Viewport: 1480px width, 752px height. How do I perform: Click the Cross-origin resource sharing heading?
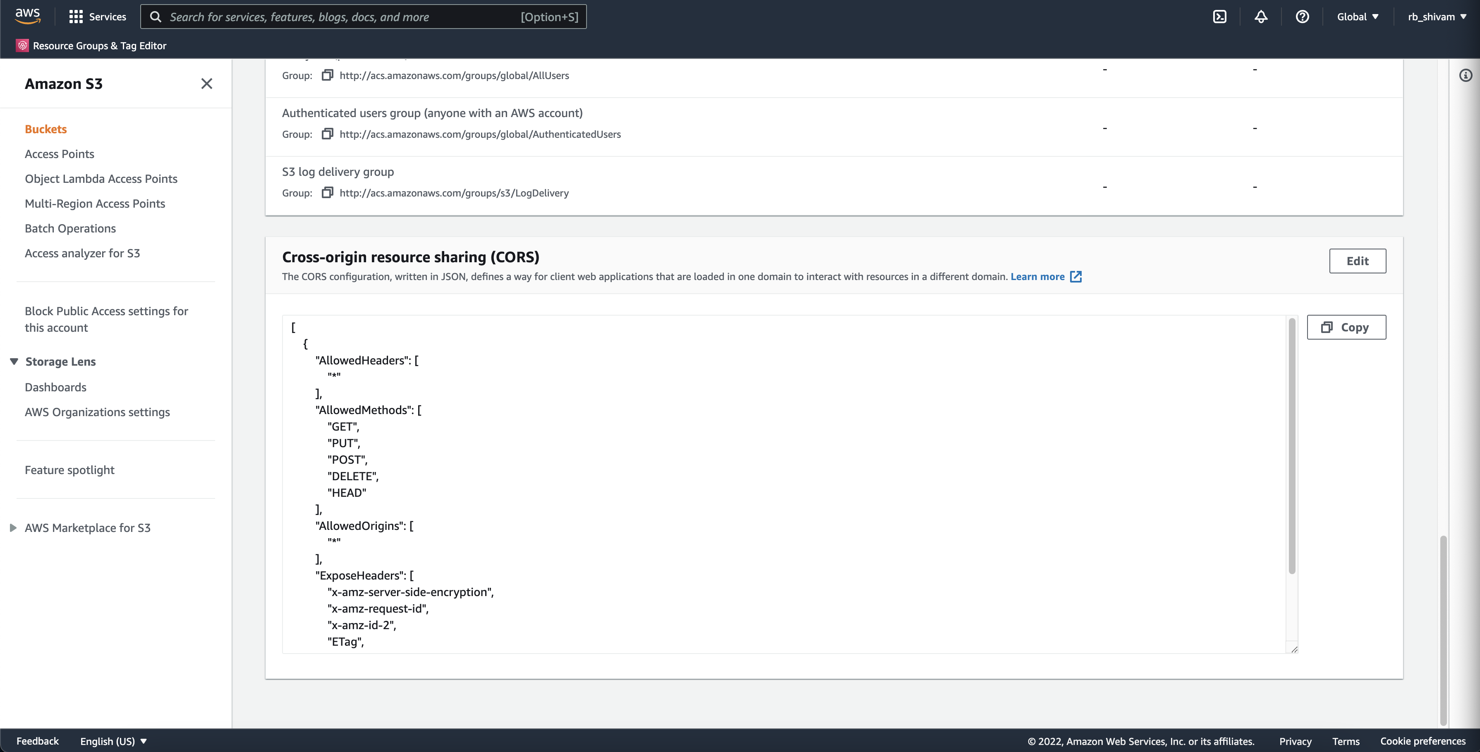(x=411, y=257)
